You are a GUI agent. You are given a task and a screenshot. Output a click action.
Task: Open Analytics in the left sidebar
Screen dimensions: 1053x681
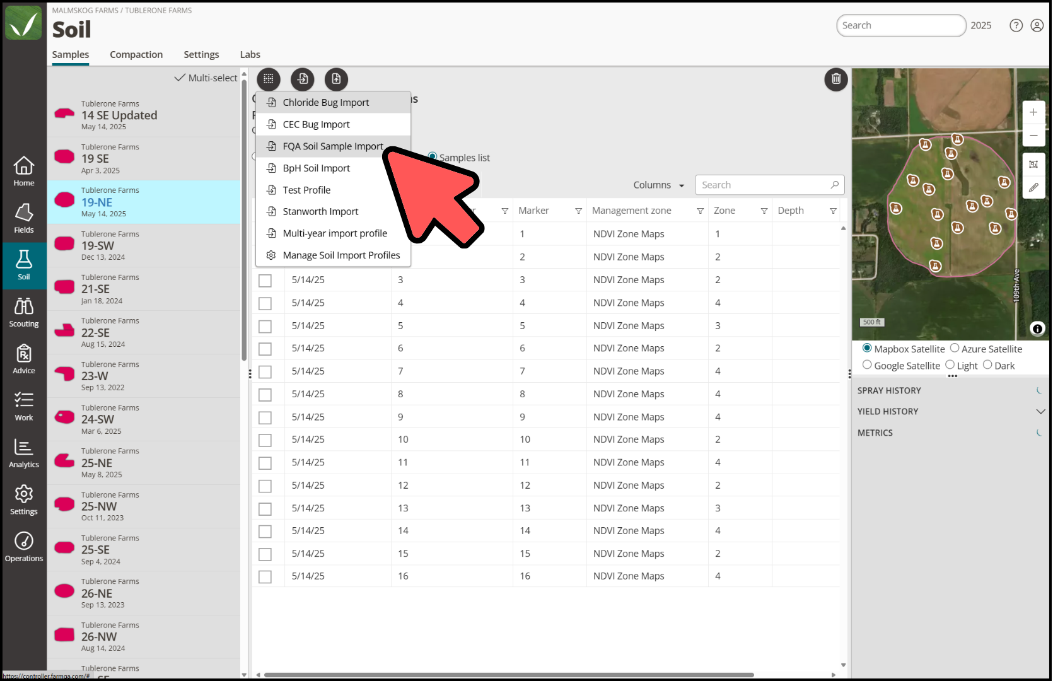[x=24, y=453]
